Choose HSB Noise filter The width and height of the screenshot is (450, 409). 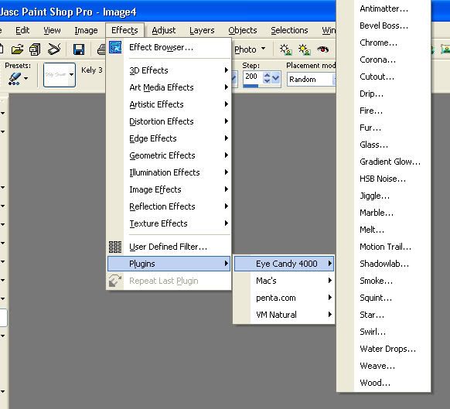tap(383, 179)
